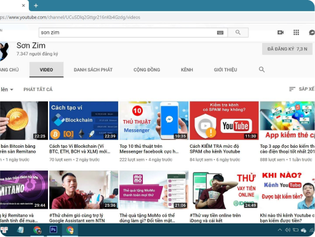
Task: Click the create video camera icon
Action: click(281, 32)
